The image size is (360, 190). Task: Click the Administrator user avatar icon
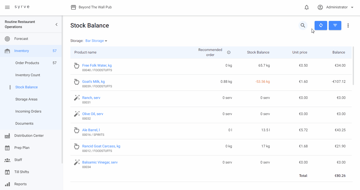pos(320,7)
